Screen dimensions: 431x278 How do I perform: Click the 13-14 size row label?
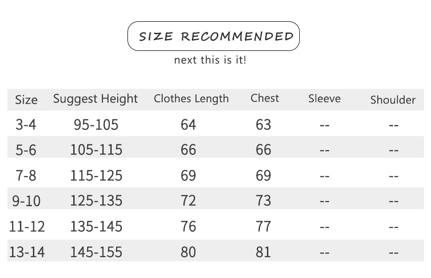click(27, 252)
